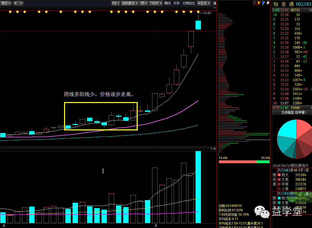Click the yellow building-shaped icon above chip panel
The image size is (312, 228).
[x=268, y=3]
